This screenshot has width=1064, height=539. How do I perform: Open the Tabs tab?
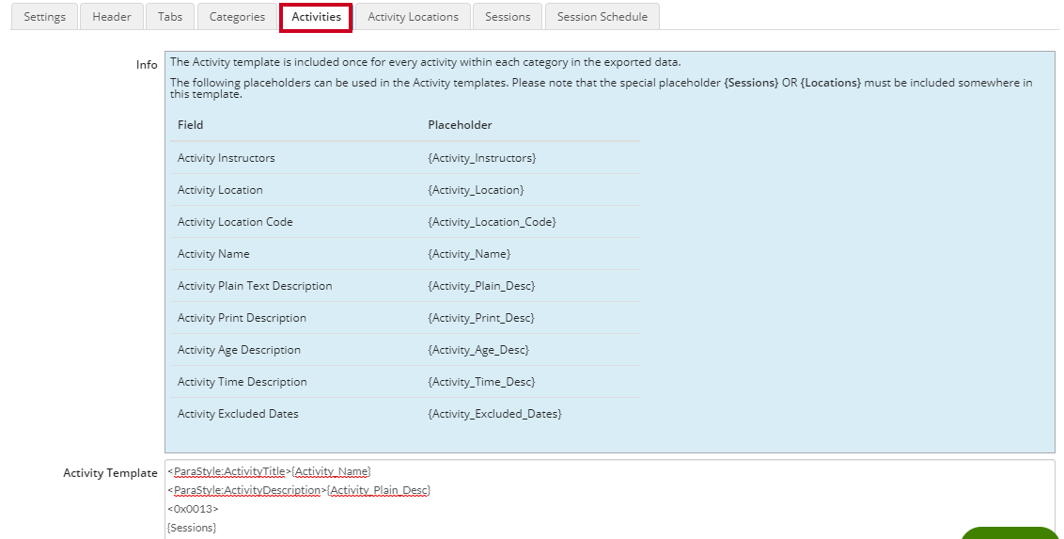(169, 17)
